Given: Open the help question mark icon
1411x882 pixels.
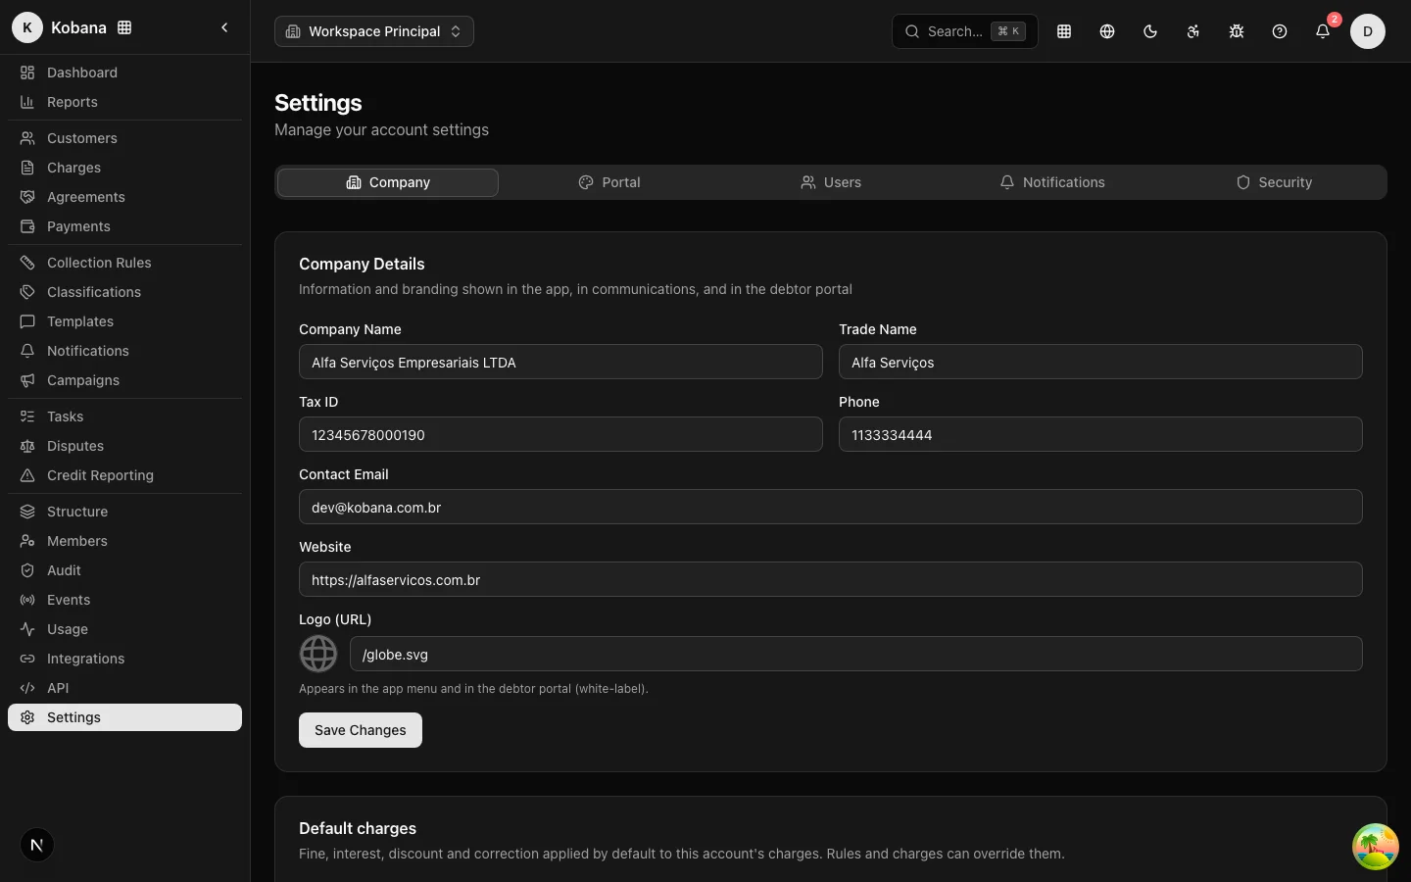Looking at the screenshot, I should (x=1280, y=31).
